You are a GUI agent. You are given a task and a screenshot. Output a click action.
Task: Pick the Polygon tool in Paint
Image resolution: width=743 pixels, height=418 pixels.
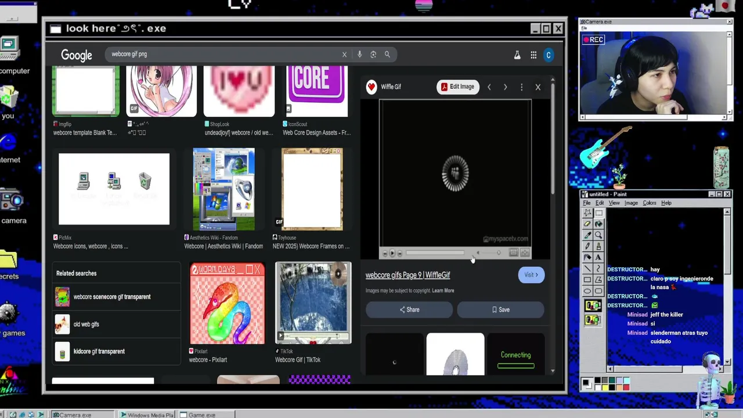[598, 279]
